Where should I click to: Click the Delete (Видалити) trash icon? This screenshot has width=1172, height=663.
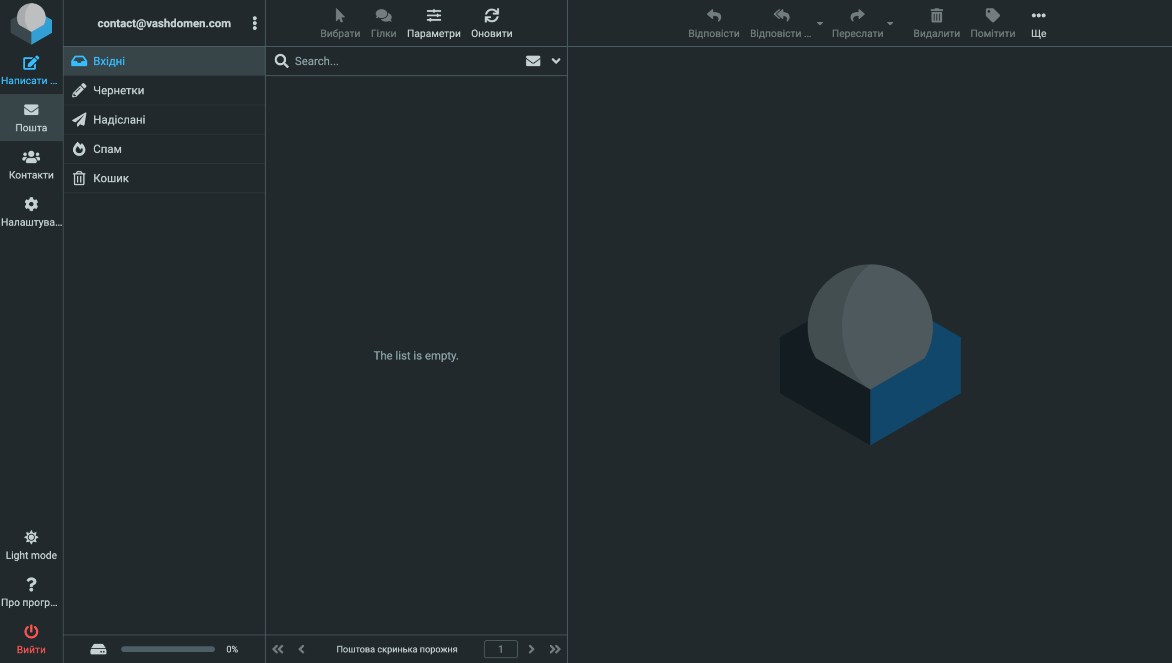point(936,16)
